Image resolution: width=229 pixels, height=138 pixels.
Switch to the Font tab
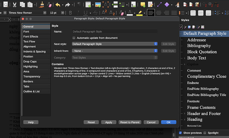coord(36,31)
